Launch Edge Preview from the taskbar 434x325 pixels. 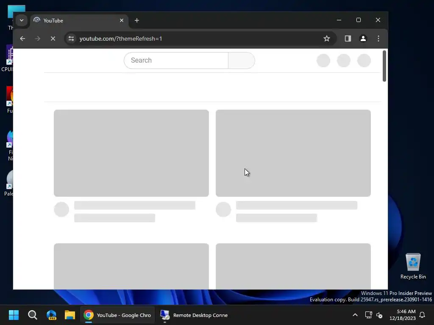pos(51,315)
